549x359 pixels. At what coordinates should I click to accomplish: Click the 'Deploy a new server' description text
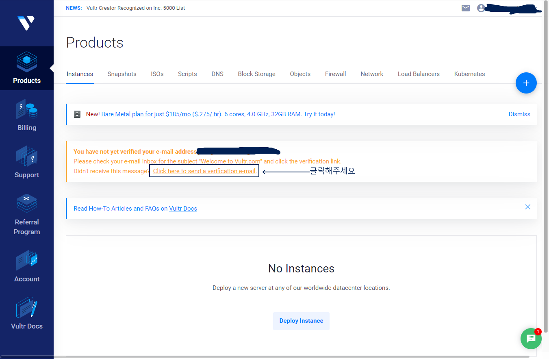(x=301, y=288)
